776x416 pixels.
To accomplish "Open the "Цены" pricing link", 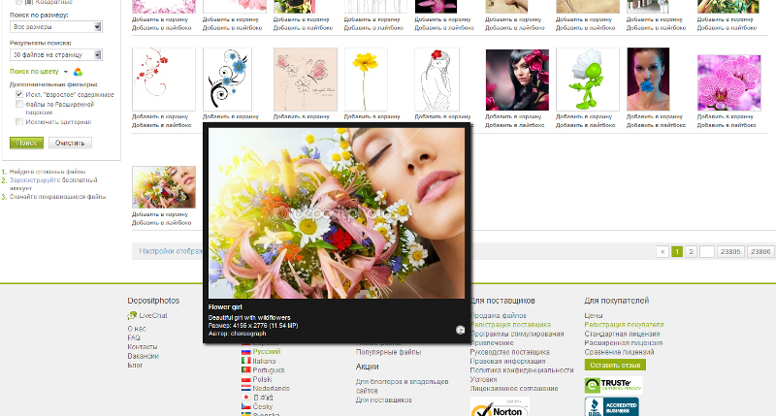I will (594, 315).
